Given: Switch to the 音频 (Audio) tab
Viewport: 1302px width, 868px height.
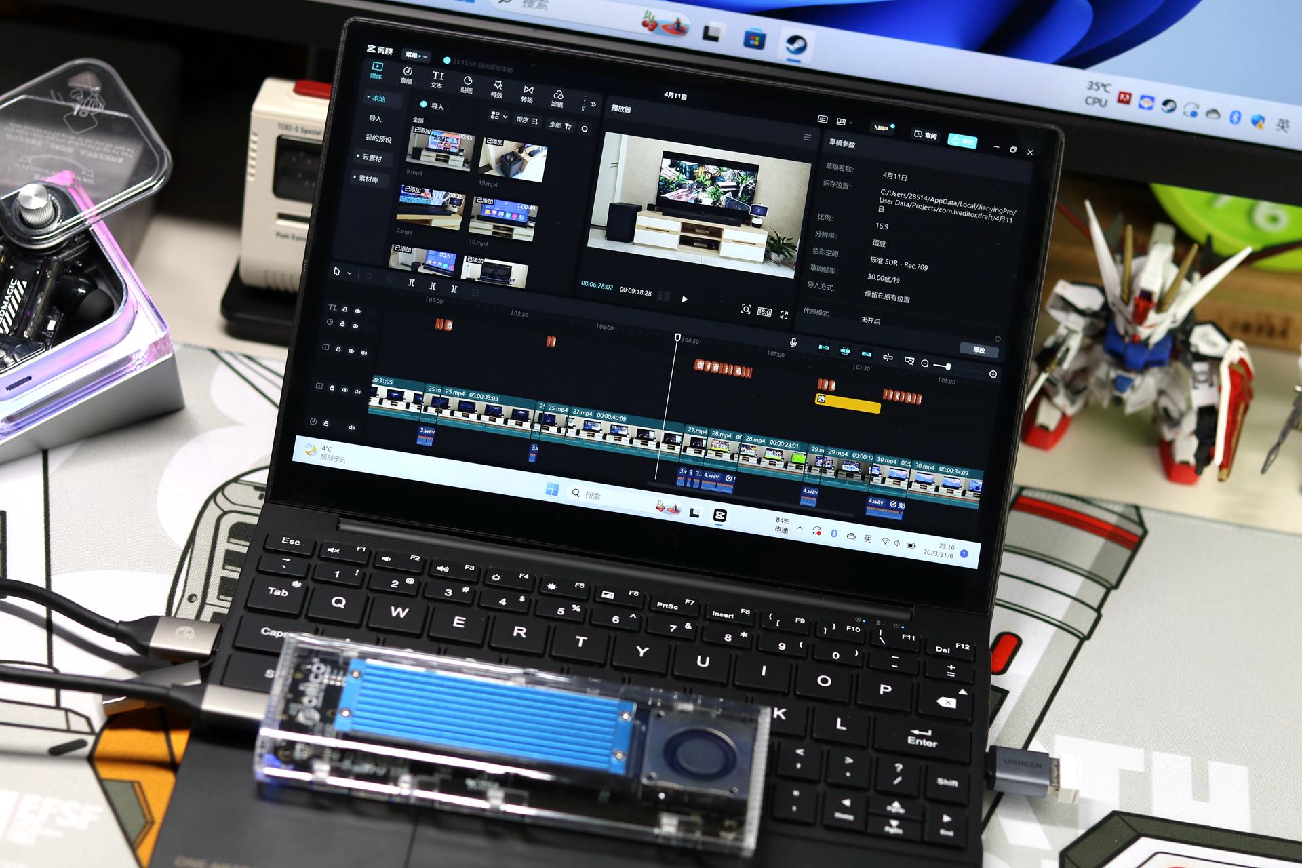Looking at the screenshot, I should (x=407, y=75).
